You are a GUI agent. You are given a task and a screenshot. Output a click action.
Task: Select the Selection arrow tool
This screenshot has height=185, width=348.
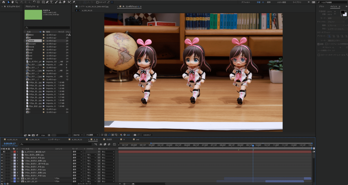(x=9, y=2)
